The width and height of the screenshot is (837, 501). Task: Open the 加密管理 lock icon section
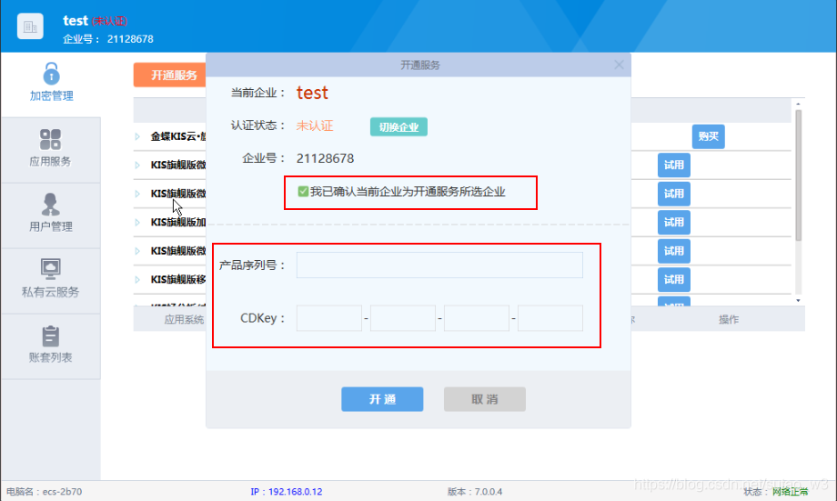pos(51,82)
